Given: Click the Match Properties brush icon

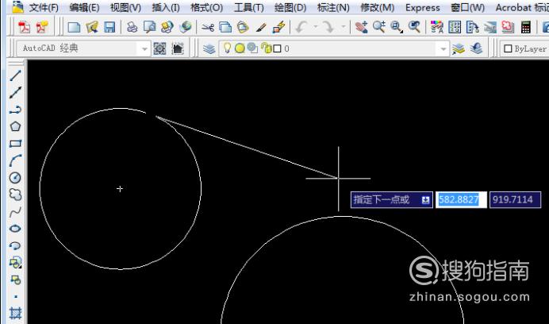Looking at the screenshot, I should [x=261, y=27].
